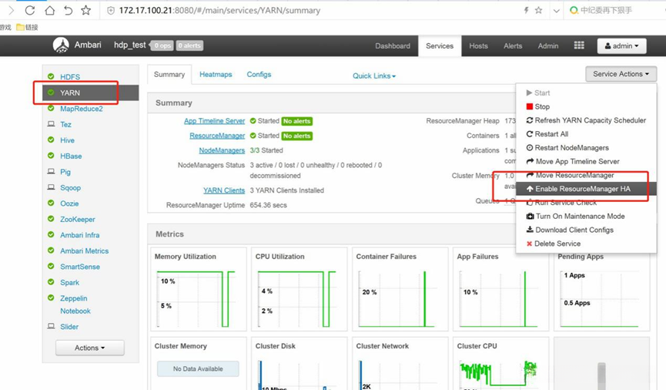
Task: Open the ResourceManager component link
Action: click(x=217, y=136)
